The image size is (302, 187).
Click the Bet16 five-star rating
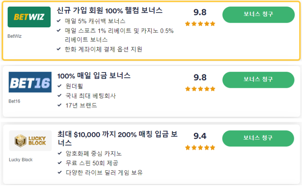click(200, 89)
